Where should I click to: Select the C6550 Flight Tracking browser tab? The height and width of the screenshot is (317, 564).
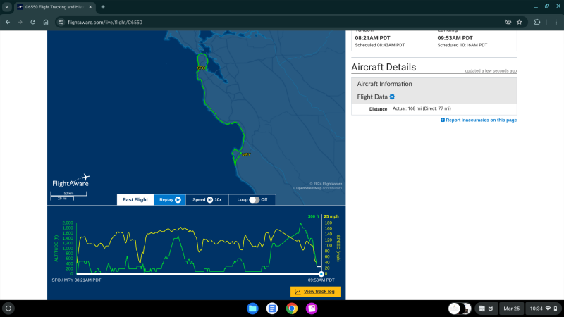click(x=55, y=7)
